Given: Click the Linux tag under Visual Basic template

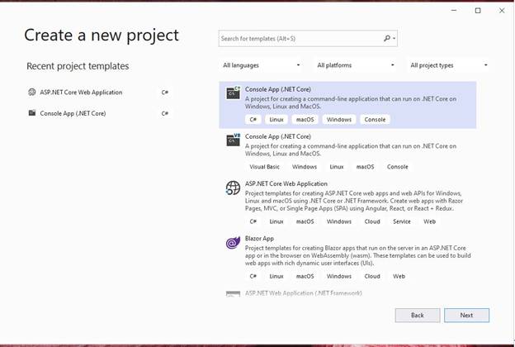Looking at the screenshot, I should click(x=337, y=167).
